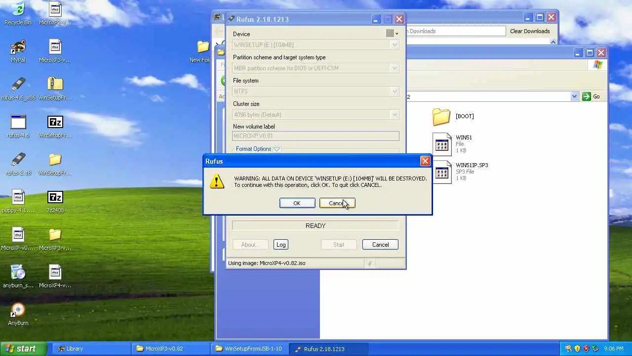Select the MicroXP-v0 desktop file icon

tap(18, 234)
